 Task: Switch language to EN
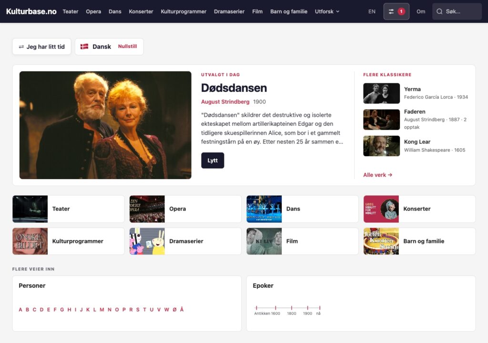click(x=372, y=11)
